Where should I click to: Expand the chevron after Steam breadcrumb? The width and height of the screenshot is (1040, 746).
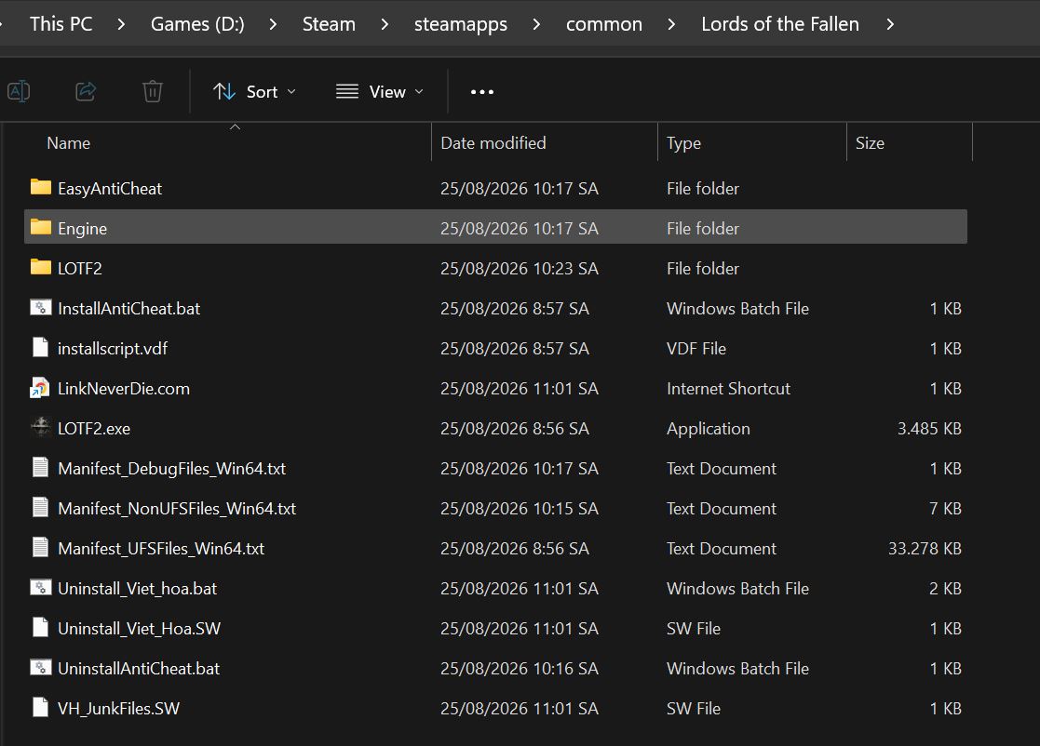tap(384, 24)
